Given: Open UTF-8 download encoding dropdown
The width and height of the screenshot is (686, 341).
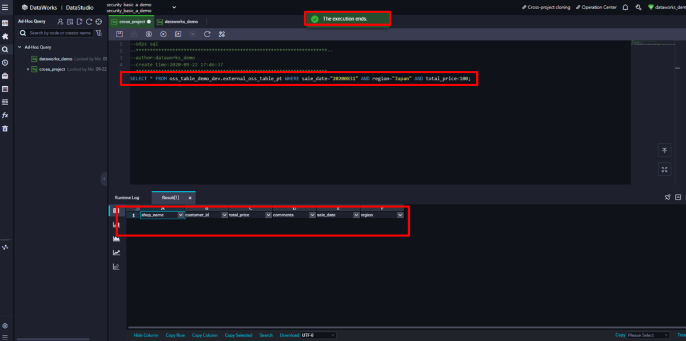Looking at the screenshot, I should point(318,335).
